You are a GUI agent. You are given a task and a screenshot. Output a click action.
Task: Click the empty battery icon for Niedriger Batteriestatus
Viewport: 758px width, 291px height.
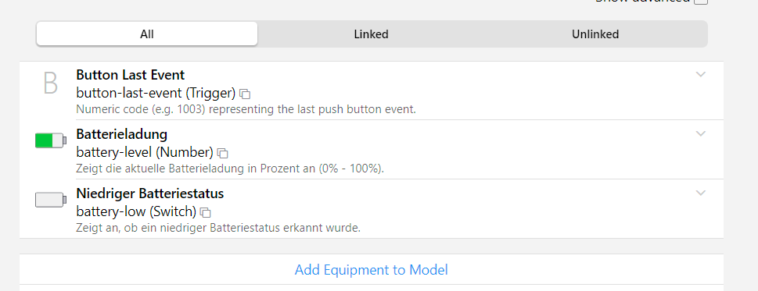tap(51, 200)
